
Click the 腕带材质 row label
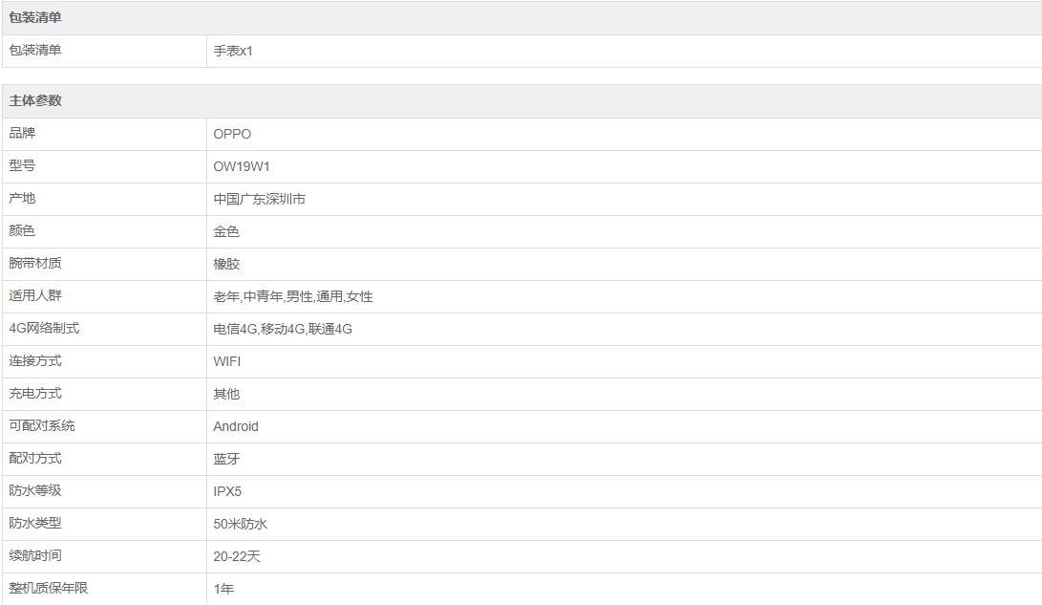click(x=35, y=263)
